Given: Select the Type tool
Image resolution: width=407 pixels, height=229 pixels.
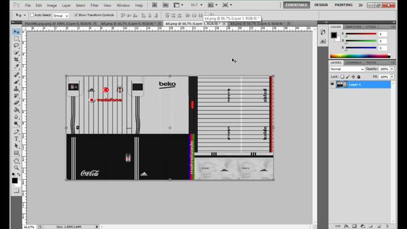Looking at the screenshot, I should 17,139.
